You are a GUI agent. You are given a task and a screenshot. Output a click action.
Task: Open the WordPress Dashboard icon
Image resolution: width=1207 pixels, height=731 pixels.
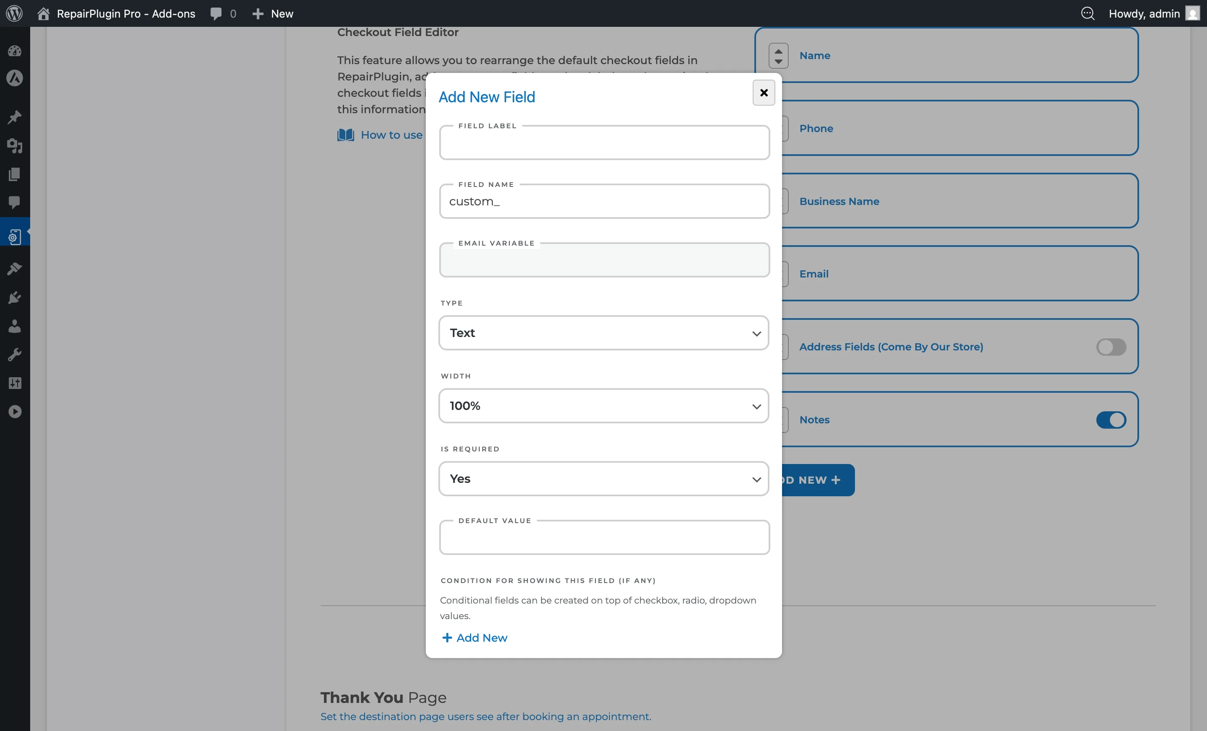[x=14, y=51]
